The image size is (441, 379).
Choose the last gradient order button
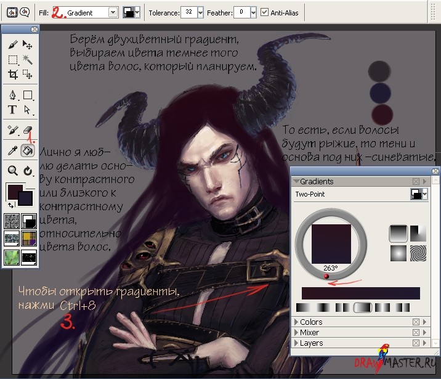pos(402,308)
